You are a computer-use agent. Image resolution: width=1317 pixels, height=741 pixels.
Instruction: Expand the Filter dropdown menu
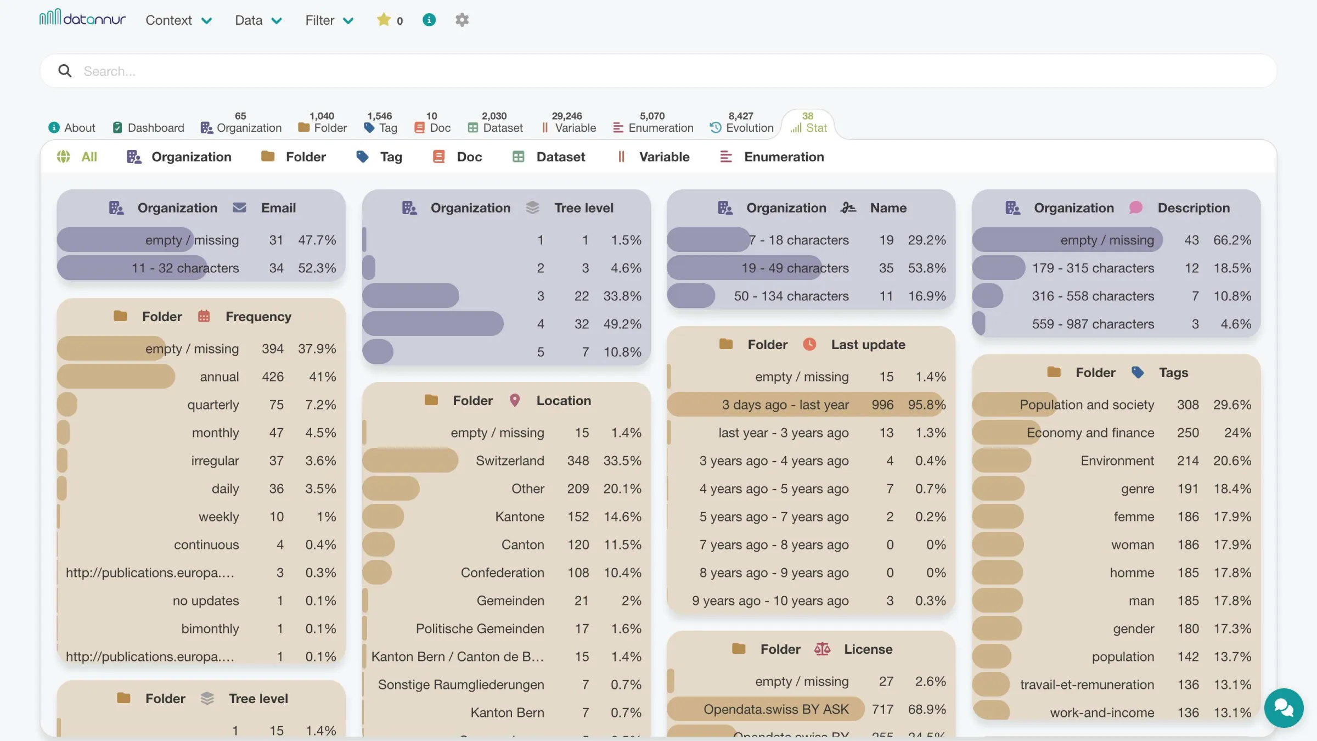click(x=329, y=20)
